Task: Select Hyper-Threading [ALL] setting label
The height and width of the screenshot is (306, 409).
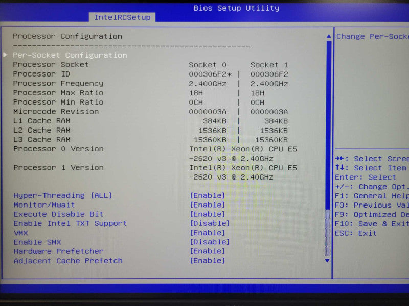Action: [x=62, y=195]
